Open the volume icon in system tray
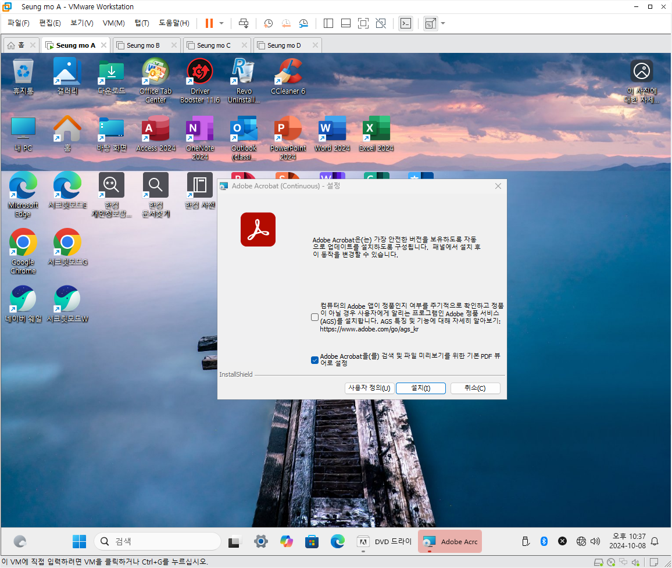This screenshot has height=568, width=672. pyautogui.click(x=595, y=541)
